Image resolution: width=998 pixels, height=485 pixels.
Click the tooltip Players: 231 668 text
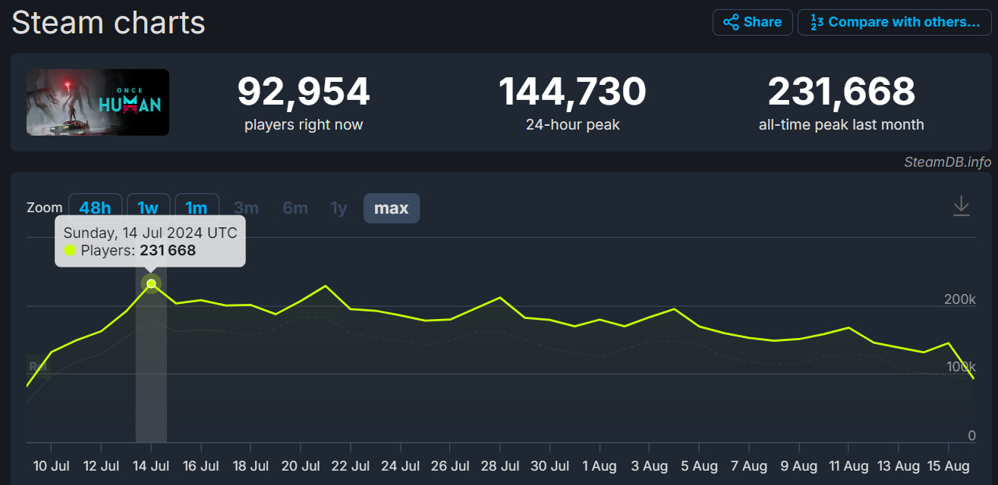(x=138, y=251)
